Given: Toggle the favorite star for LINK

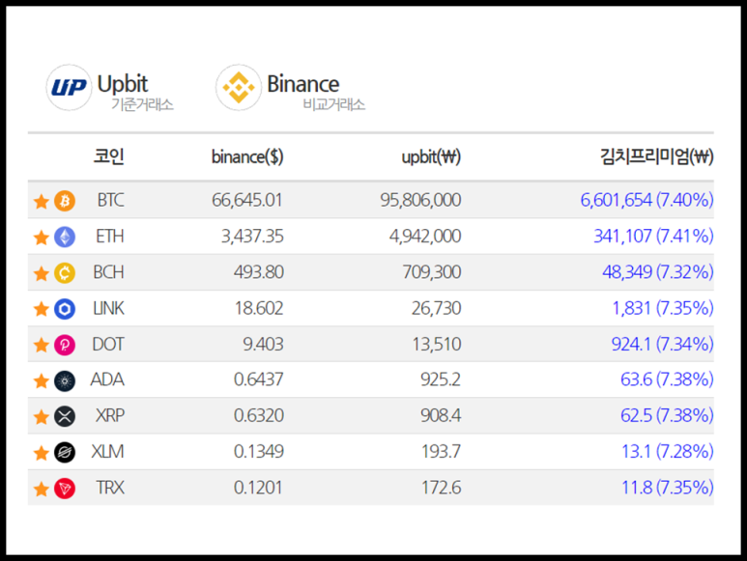Looking at the screenshot, I should pos(42,309).
